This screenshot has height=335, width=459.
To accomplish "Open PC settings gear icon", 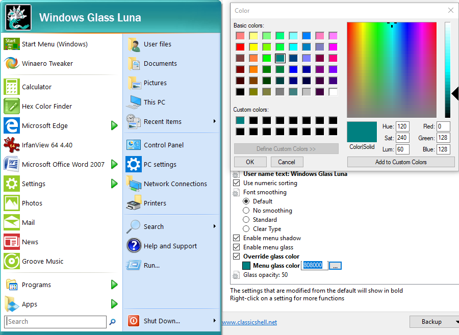I will click(134, 164).
